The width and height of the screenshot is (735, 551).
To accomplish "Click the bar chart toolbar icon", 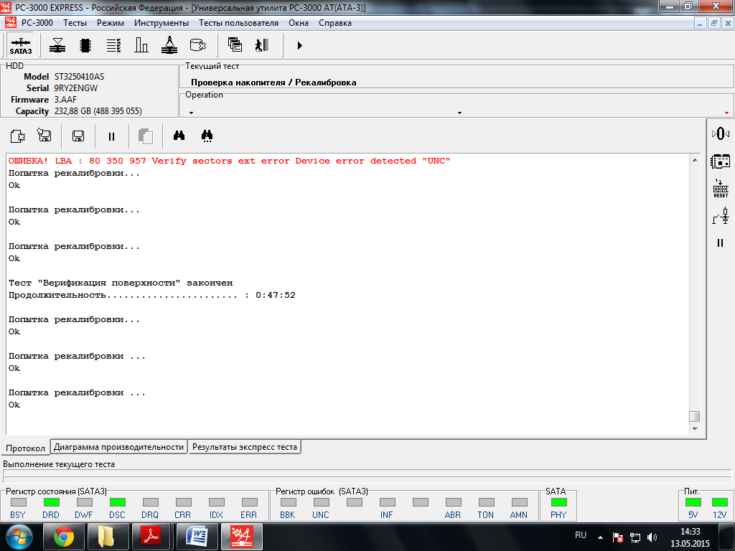I will point(141,45).
